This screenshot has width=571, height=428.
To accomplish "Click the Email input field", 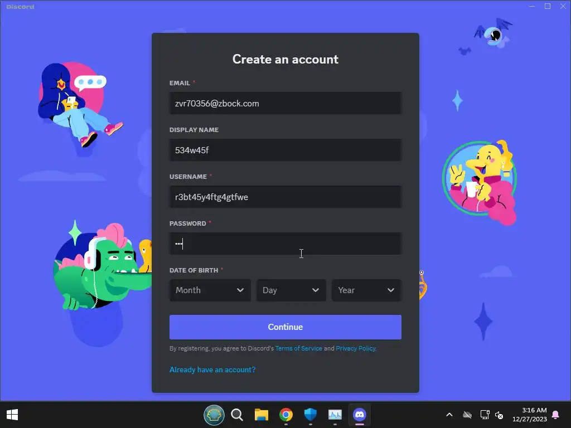I will click(x=285, y=103).
